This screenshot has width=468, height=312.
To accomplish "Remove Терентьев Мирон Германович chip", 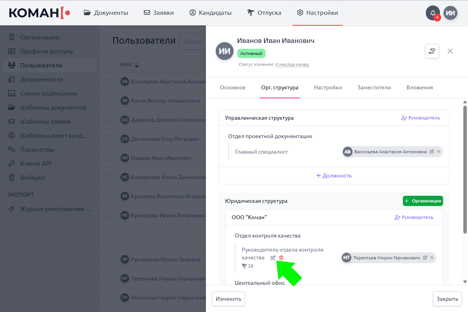I will click(x=432, y=258).
